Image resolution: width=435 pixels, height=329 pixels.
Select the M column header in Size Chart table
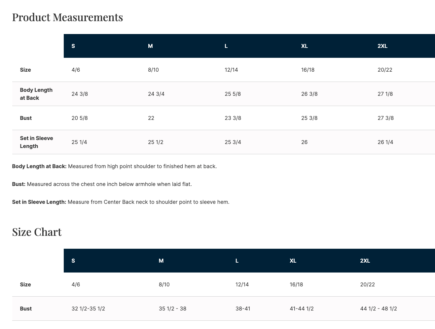point(161,261)
